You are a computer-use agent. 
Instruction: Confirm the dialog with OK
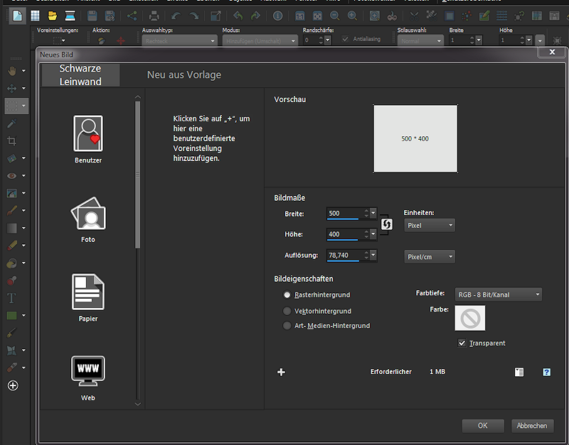tap(483, 426)
